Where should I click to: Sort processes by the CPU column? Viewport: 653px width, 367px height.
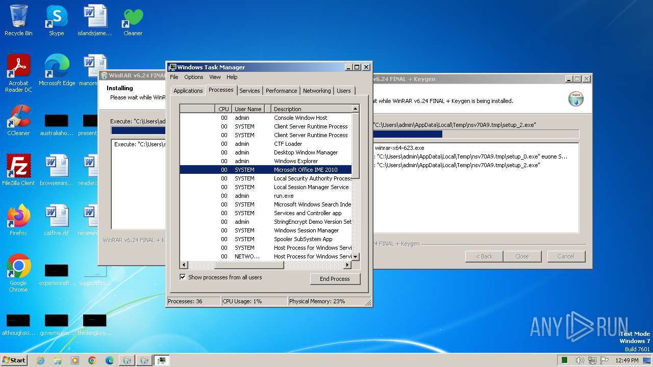(223, 109)
